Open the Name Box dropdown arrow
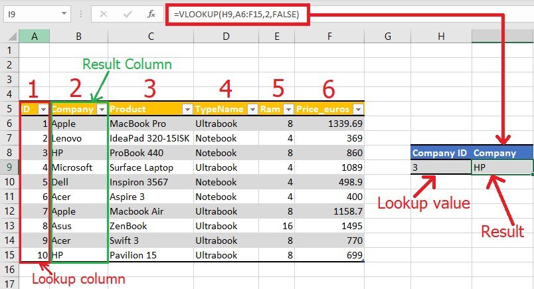The image size is (534, 289). [64, 14]
